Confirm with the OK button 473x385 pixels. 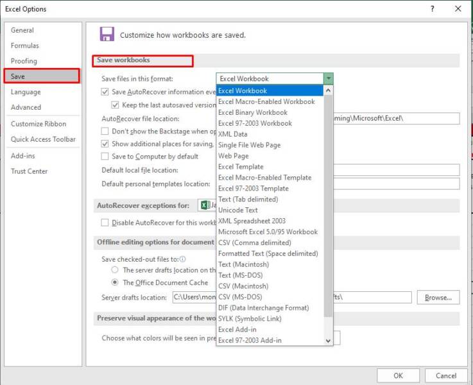[x=398, y=375]
